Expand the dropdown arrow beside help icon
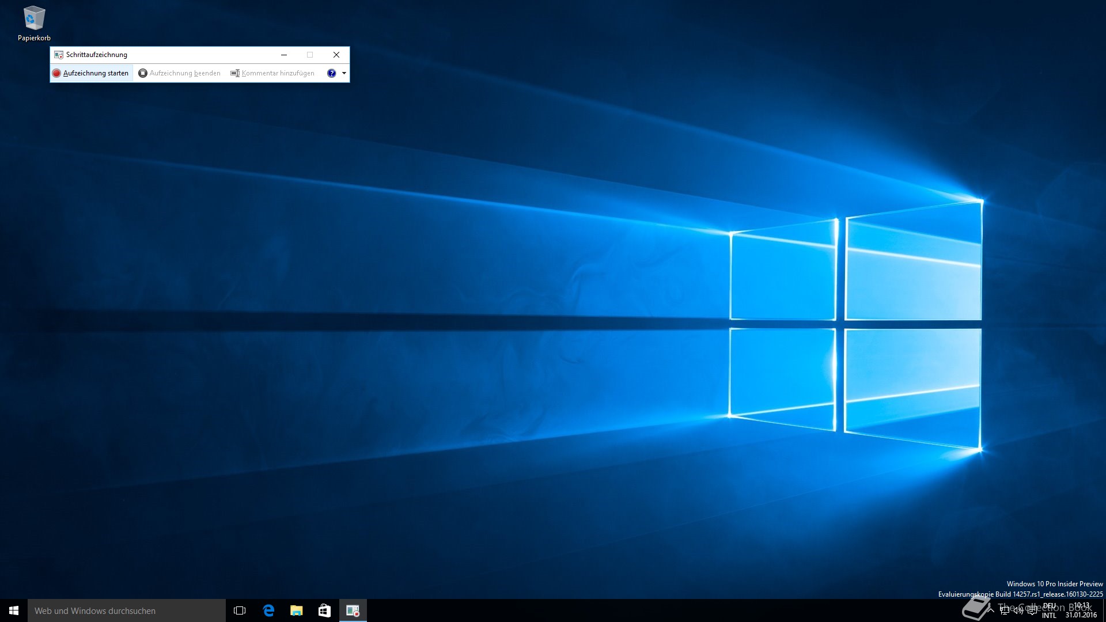1106x622 pixels. tap(344, 73)
